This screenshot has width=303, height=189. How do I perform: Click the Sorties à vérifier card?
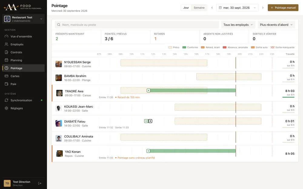pyautogui.click(x=273, y=37)
